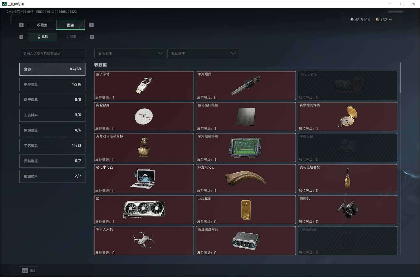Show the 家居物品 category

tap(52, 130)
